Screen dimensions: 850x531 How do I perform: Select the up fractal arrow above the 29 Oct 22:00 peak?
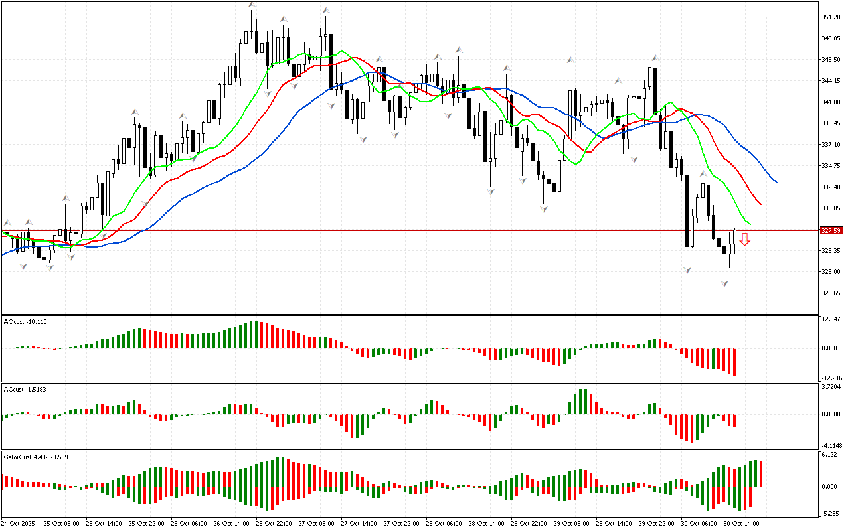point(655,58)
